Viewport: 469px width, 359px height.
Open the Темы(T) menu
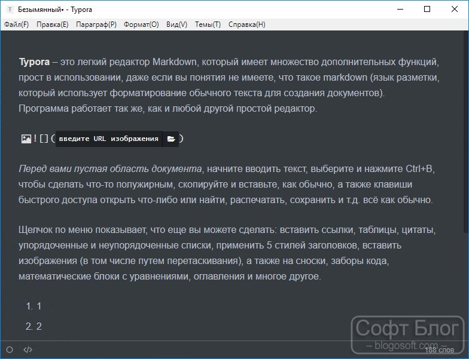[208, 24]
